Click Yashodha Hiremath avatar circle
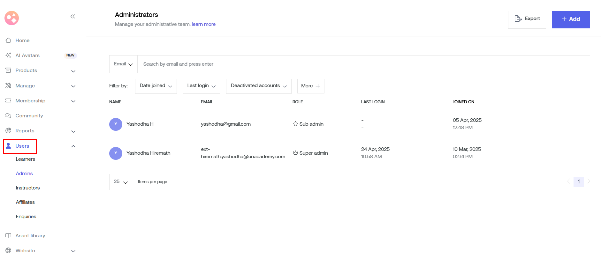 click(116, 153)
